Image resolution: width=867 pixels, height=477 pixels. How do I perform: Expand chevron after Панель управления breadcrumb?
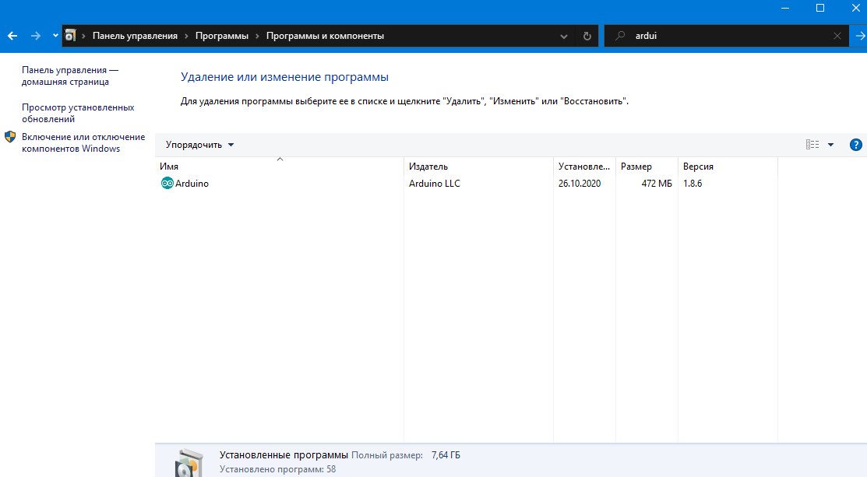(x=186, y=36)
